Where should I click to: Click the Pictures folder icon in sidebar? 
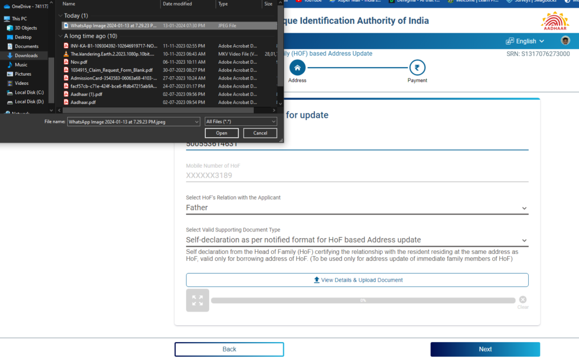point(10,74)
